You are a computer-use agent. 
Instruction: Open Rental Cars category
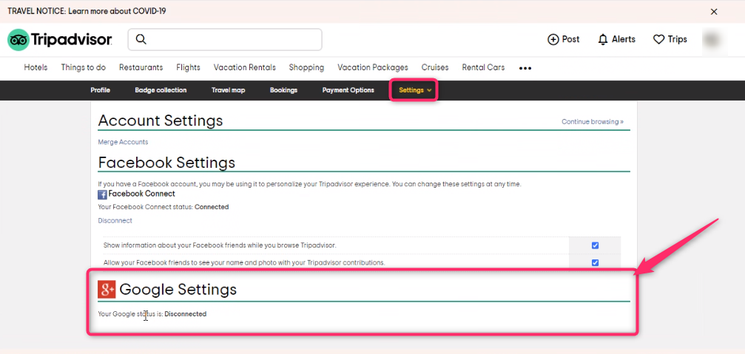(483, 67)
